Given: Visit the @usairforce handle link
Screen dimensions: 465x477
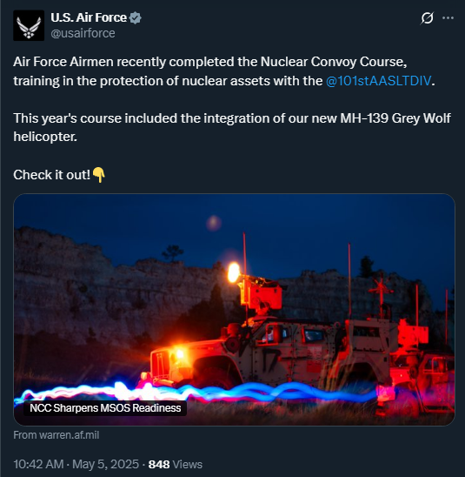Looking at the screenshot, I should (x=83, y=33).
